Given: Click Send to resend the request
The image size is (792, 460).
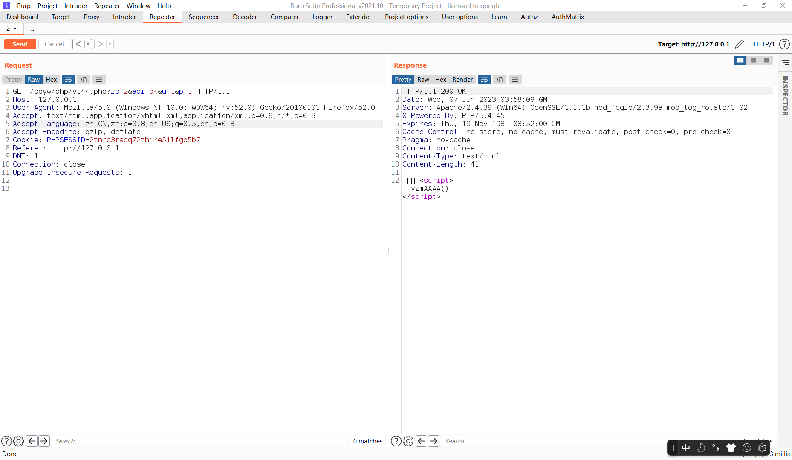Looking at the screenshot, I should coord(20,43).
